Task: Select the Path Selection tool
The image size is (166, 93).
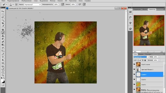Action: [x=3, y=60]
